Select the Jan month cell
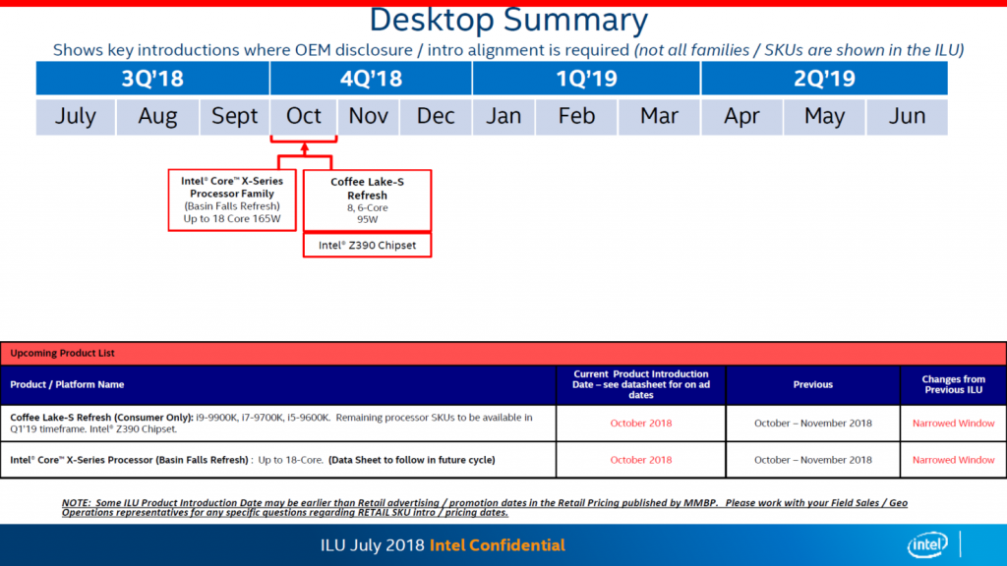Image resolution: width=1007 pixels, height=566 pixels. click(x=503, y=116)
